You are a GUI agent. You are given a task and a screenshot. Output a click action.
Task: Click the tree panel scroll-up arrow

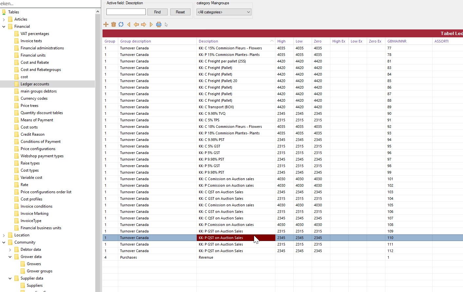[98, 12]
